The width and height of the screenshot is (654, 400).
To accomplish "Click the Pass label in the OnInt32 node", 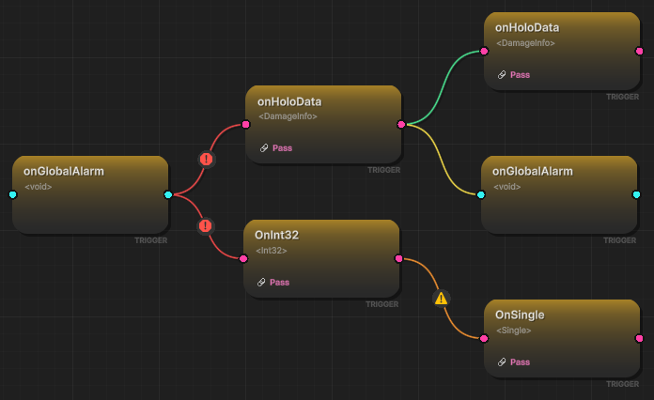I will point(279,282).
